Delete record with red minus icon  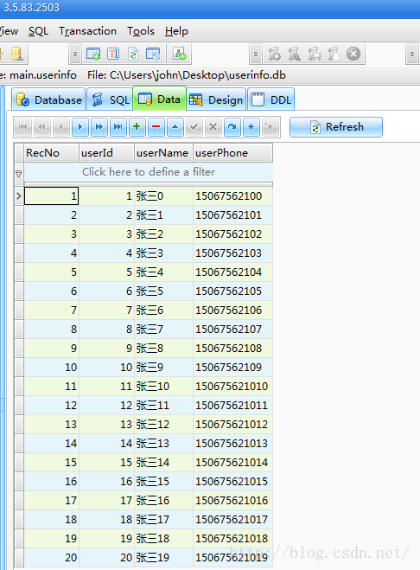(156, 127)
